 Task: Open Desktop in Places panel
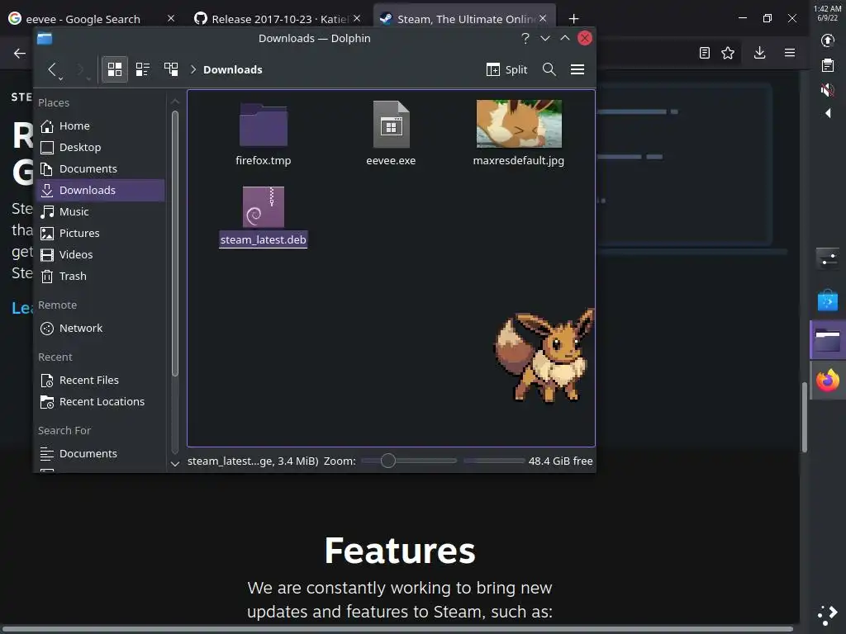coord(102,147)
